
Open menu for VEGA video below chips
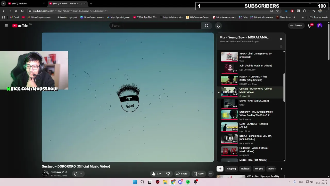[x=284, y=177]
